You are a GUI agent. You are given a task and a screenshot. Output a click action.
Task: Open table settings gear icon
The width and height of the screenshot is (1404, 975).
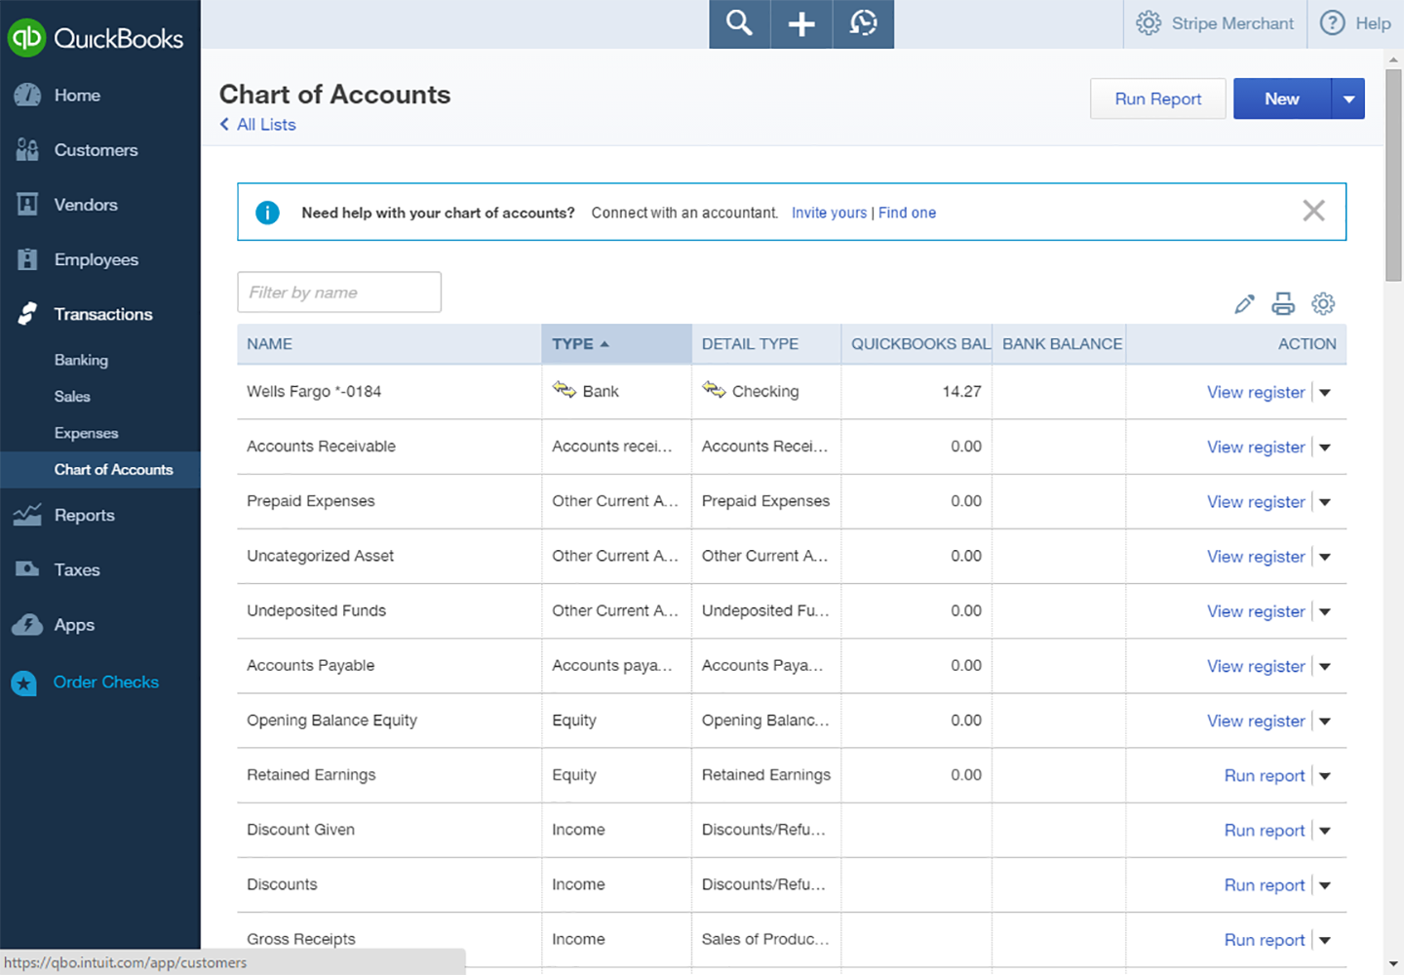[1323, 304]
